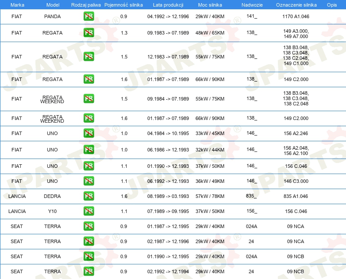Click fuel icon in Uno 32kW row
This screenshot has height=279, width=346.
coord(88,150)
